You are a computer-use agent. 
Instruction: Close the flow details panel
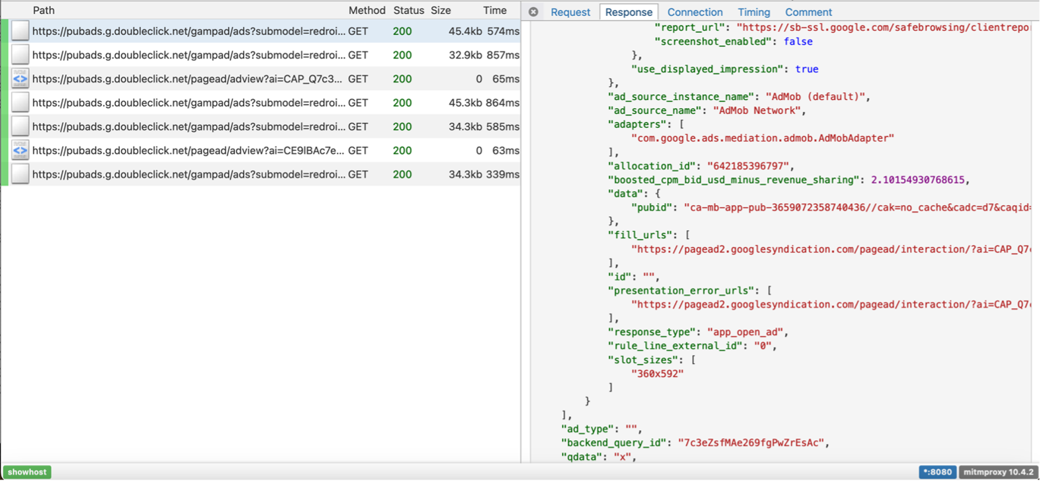tap(533, 12)
